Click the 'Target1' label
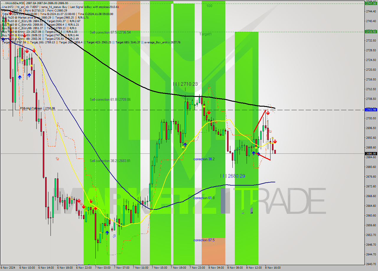 click(x=205, y=34)
